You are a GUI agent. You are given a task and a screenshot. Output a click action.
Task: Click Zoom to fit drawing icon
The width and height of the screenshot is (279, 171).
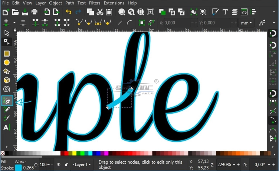131,12
